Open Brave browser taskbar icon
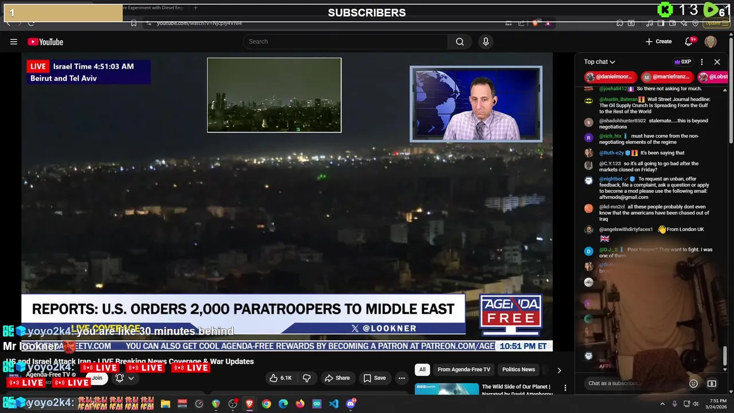Screen dimensions: 734x413 pyautogui.click(x=249, y=404)
